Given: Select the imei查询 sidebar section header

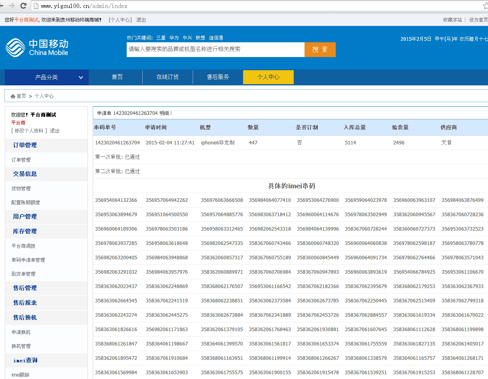Looking at the screenshot, I should pyautogui.click(x=46, y=360).
